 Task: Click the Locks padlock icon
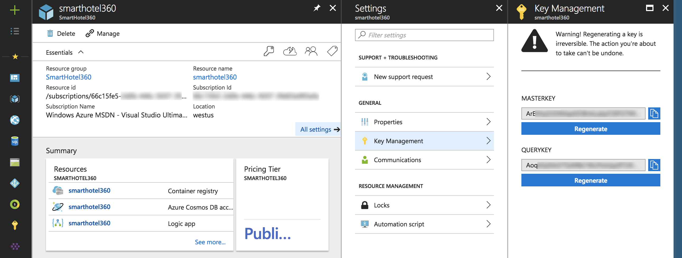point(365,205)
